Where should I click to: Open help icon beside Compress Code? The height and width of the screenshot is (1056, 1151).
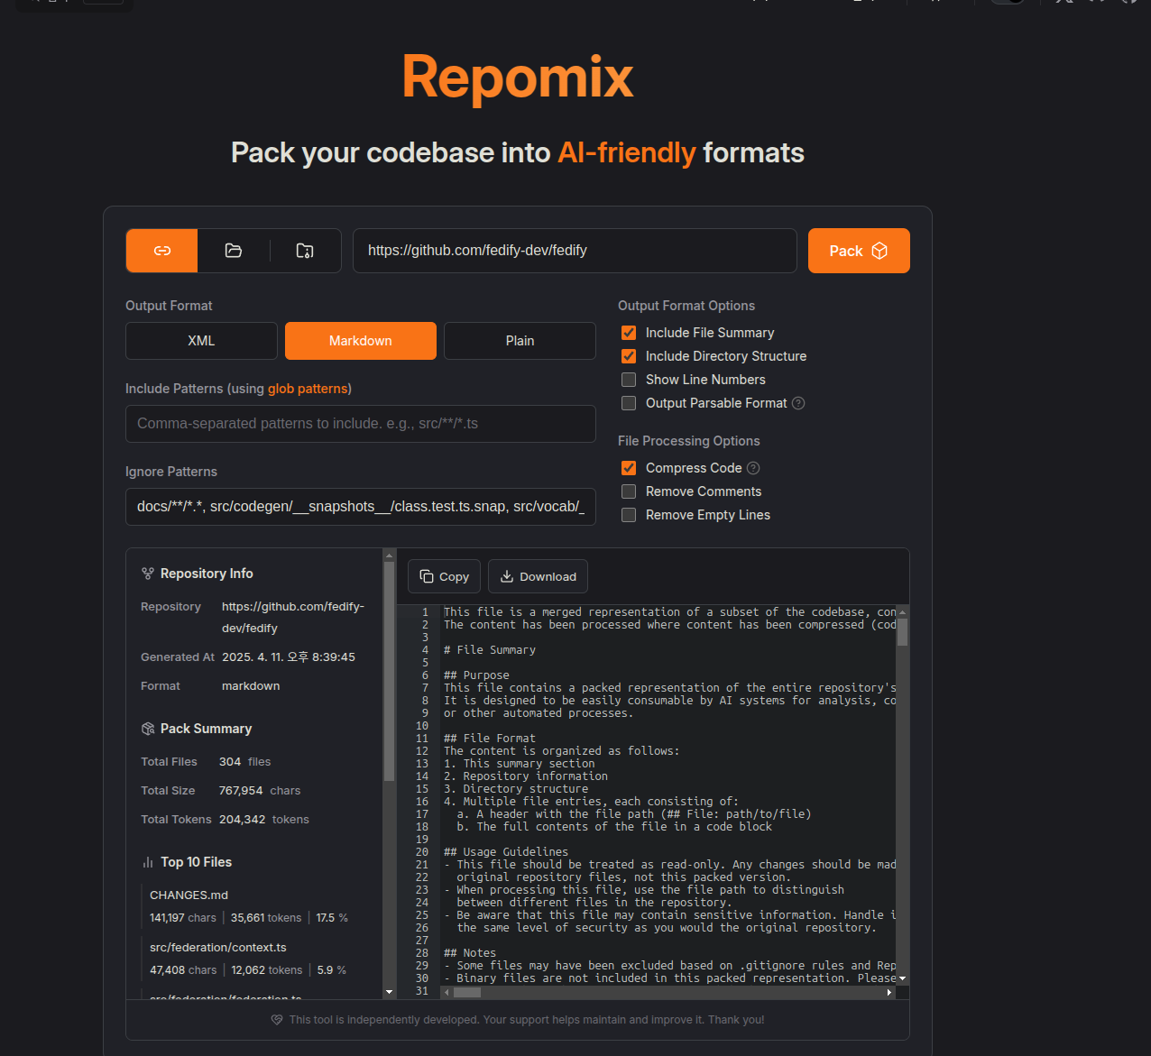pos(753,468)
